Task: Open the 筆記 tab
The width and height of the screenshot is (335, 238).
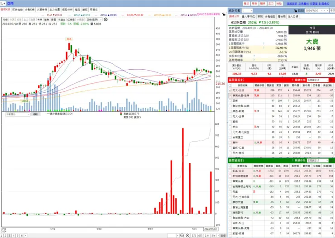Action: 85,10
